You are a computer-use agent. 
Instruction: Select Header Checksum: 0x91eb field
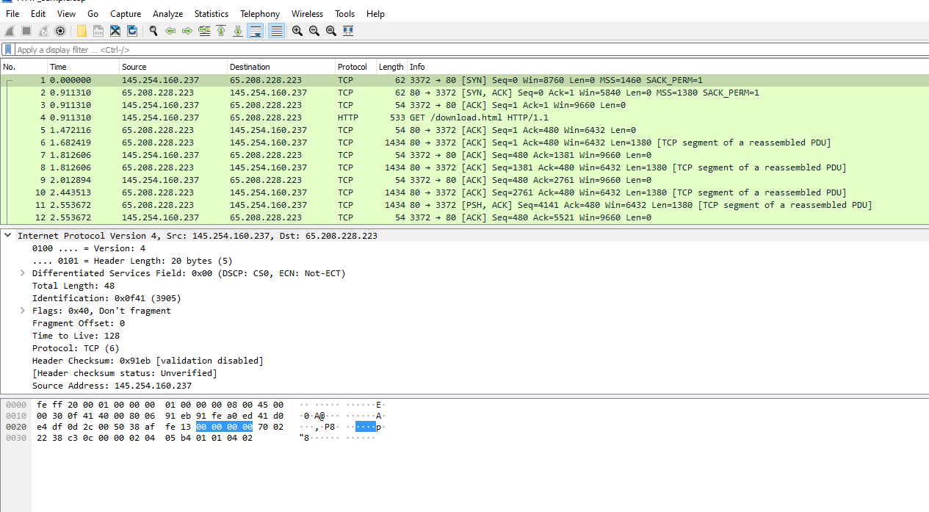tap(148, 361)
